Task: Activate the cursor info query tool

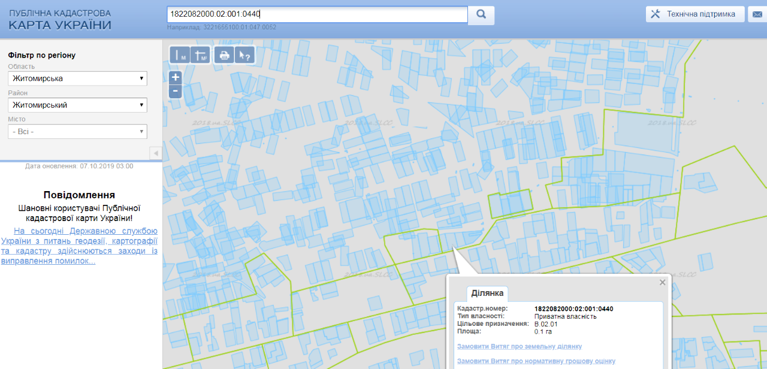Action: pyautogui.click(x=245, y=55)
